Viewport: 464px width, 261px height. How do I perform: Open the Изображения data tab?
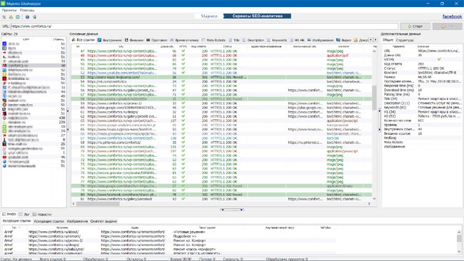321,40
